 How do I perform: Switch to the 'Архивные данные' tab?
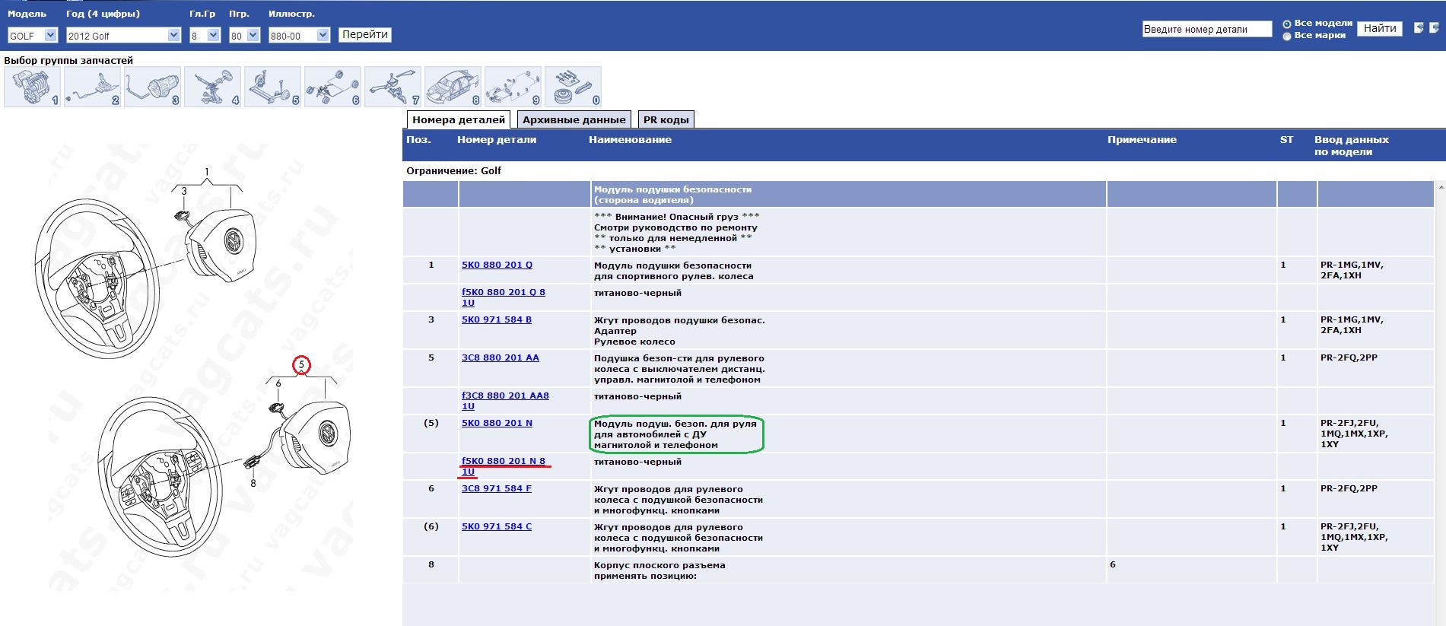point(574,119)
